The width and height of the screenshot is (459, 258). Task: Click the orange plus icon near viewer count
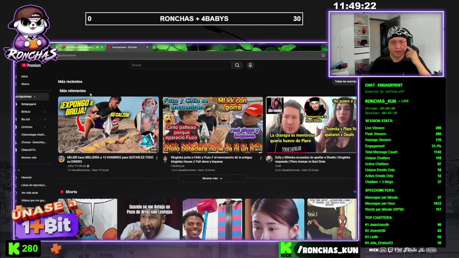coord(56,248)
